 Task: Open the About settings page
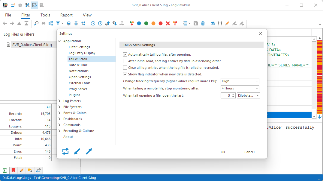(68, 137)
